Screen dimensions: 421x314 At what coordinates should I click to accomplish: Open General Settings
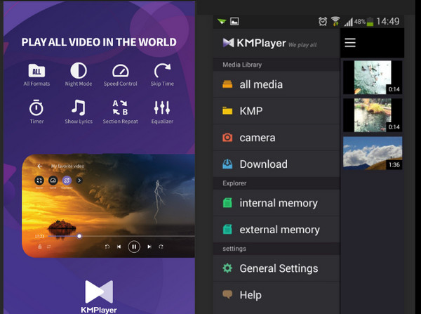point(276,268)
